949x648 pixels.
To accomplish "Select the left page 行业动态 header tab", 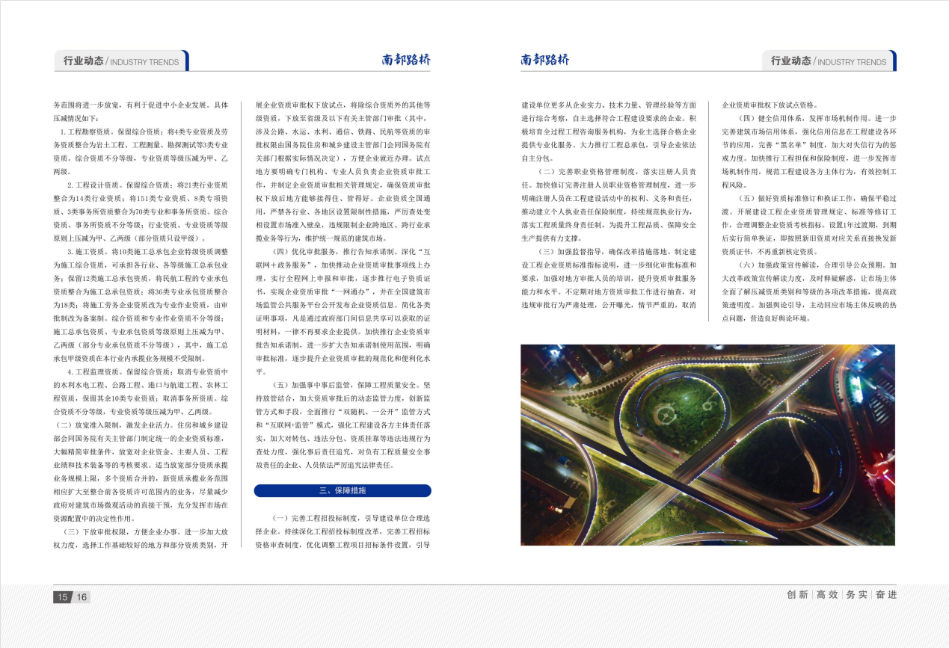I will (x=120, y=61).
